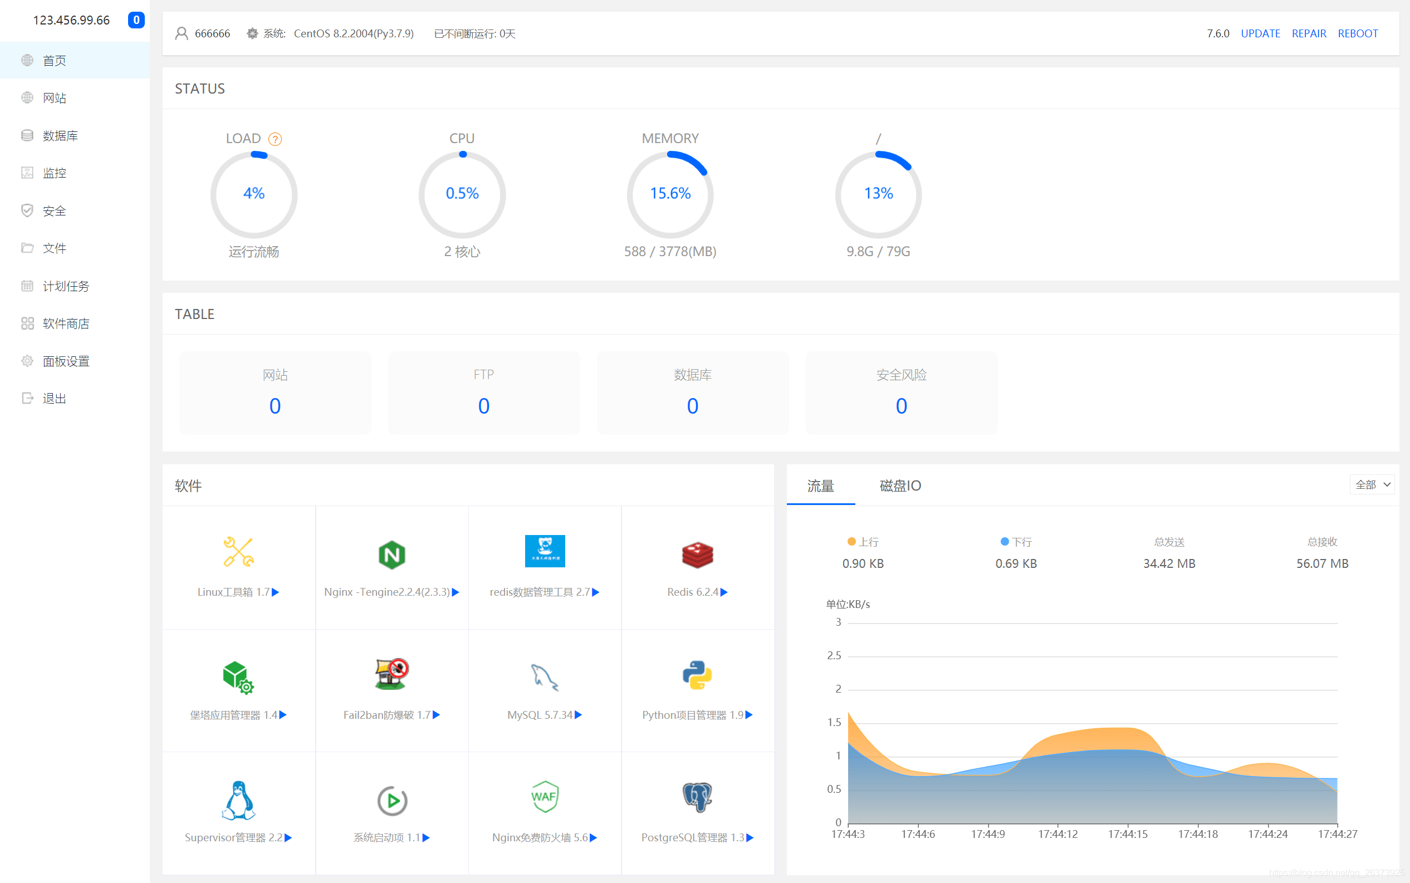The image size is (1410, 883).
Task: Click the LOAD 4% gauge
Action: tap(253, 194)
